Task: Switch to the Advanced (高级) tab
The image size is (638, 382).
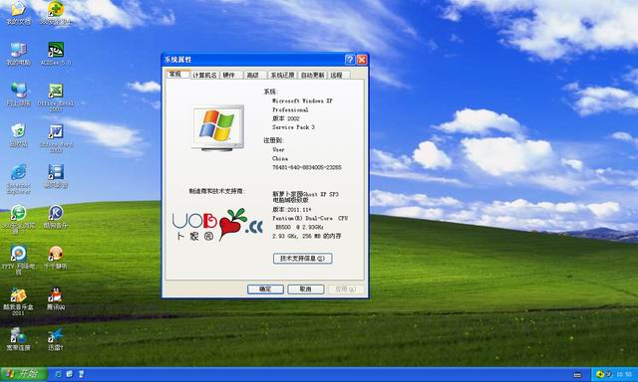Action: pyautogui.click(x=255, y=75)
